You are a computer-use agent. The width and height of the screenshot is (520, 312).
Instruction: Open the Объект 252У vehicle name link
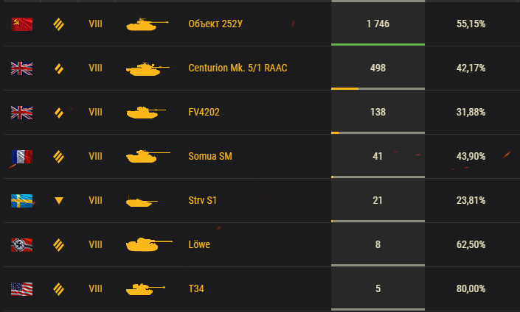(x=215, y=24)
